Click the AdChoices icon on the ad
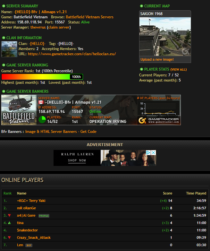The height and width of the screenshot is (251, 210). pyautogui.click(x=148, y=152)
